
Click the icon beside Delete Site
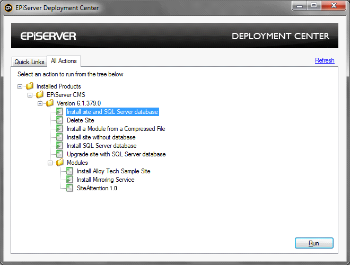point(60,120)
